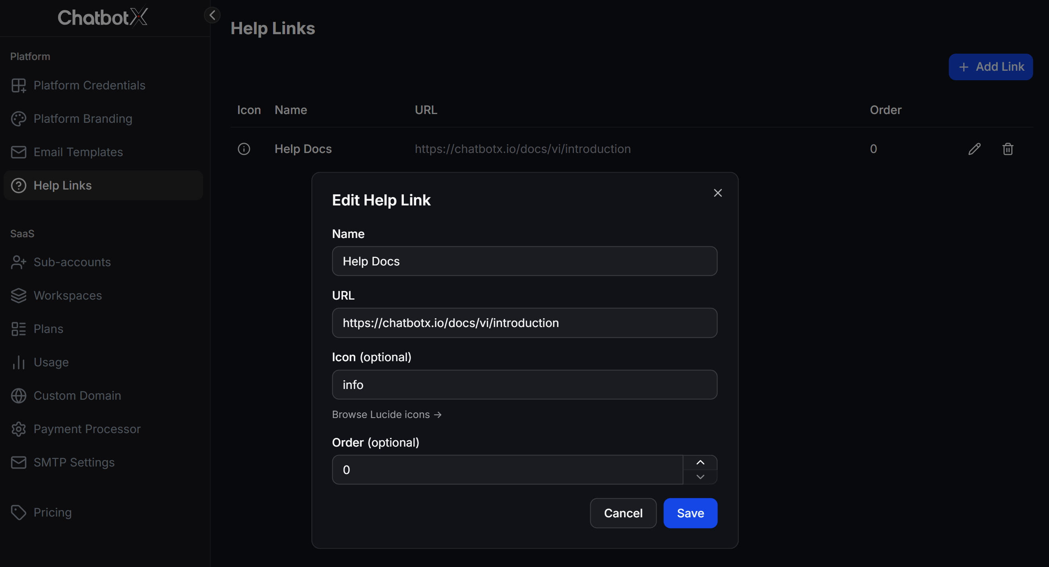
Task: Click the URL input field
Action: click(x=525, y=323)
